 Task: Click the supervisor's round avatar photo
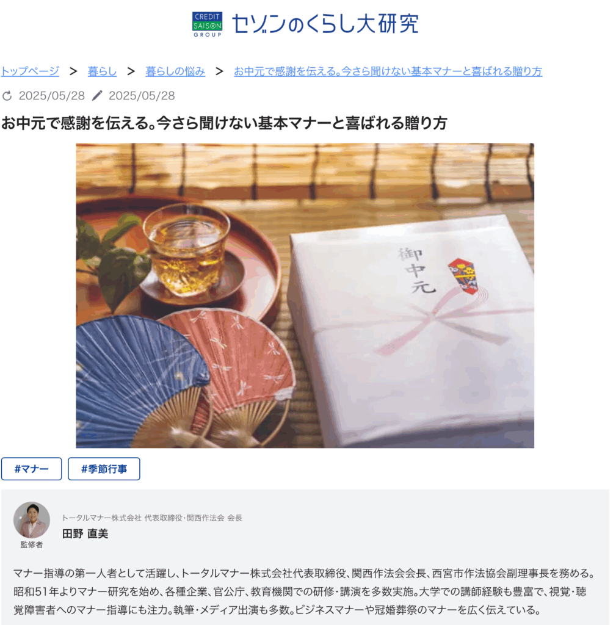[32, 520]
